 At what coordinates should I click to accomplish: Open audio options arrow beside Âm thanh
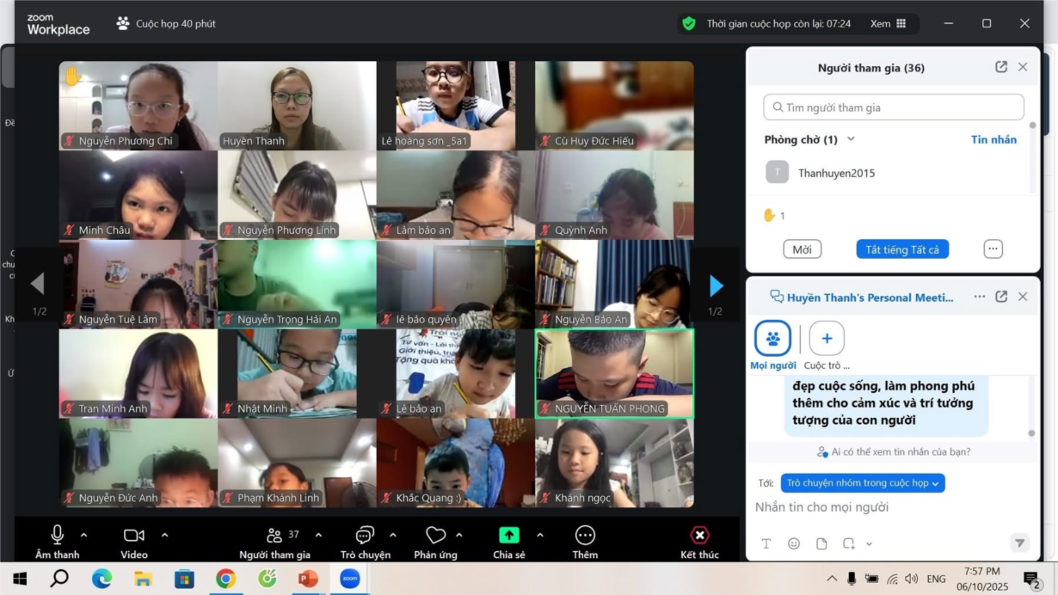point(83,535)
